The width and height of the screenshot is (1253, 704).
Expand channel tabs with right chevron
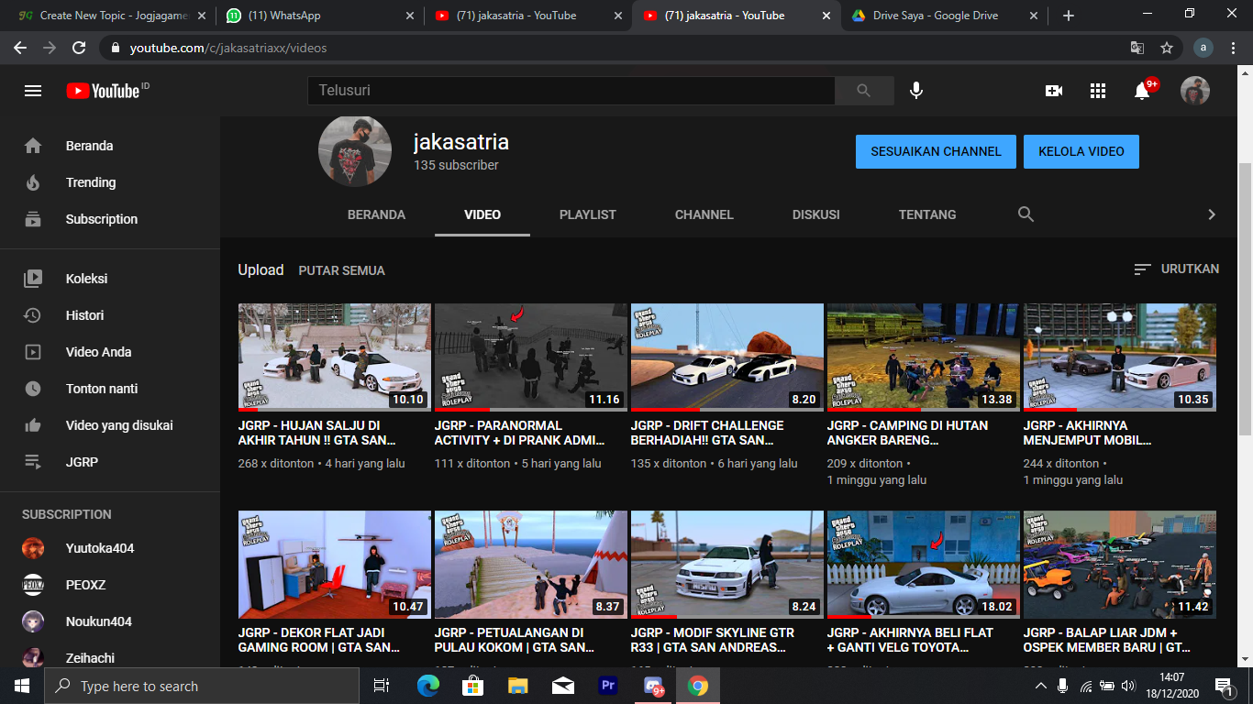(1212, 214)
